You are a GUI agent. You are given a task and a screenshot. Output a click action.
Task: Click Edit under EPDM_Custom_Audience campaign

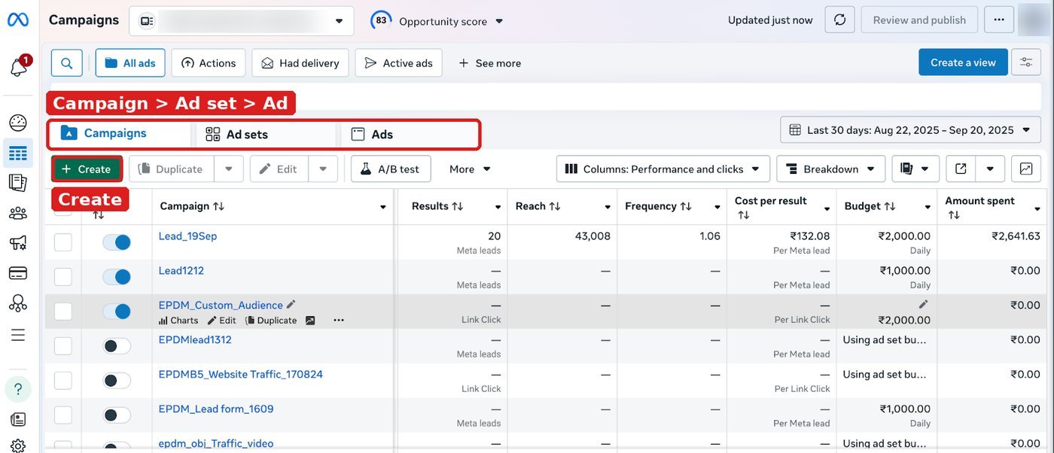click(x=222, y=321)
